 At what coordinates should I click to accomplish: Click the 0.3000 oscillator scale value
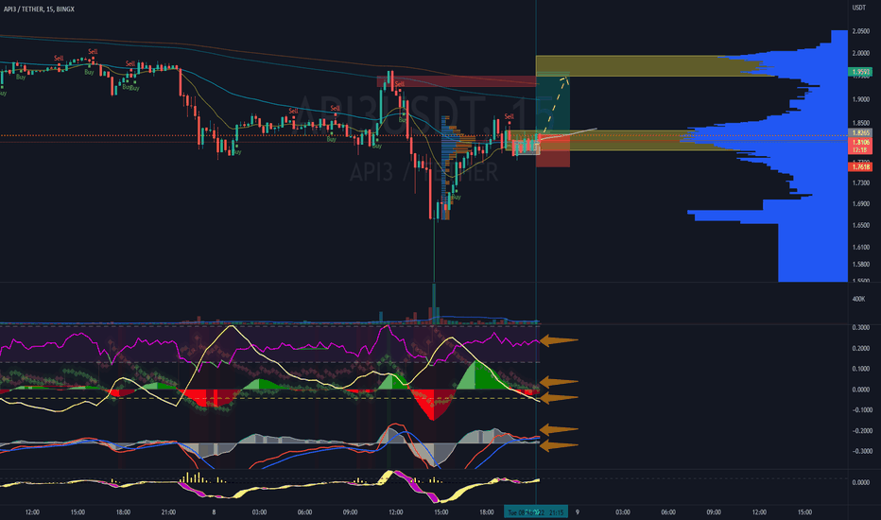861,328
